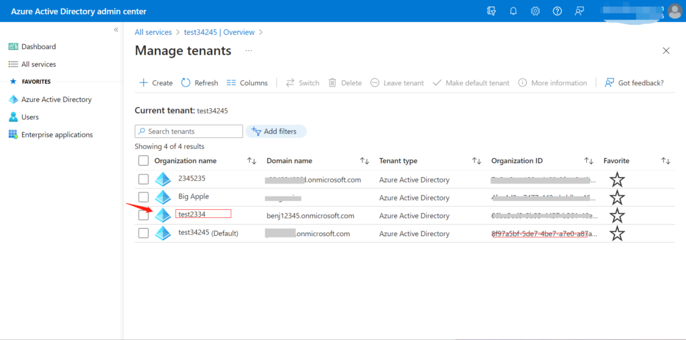Screen dimensions: 686x340
Task: Sort by Domain name column arrows
Action: click(x=364, y=161)
